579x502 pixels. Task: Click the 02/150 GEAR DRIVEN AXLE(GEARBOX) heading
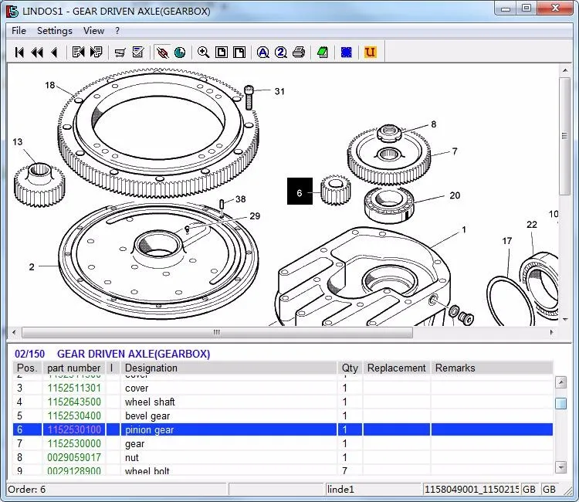[112, 354]
